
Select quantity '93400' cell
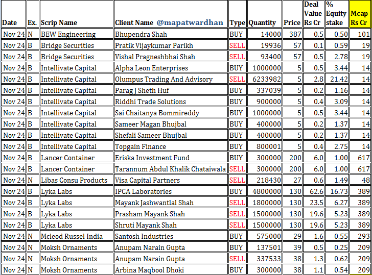265,57
